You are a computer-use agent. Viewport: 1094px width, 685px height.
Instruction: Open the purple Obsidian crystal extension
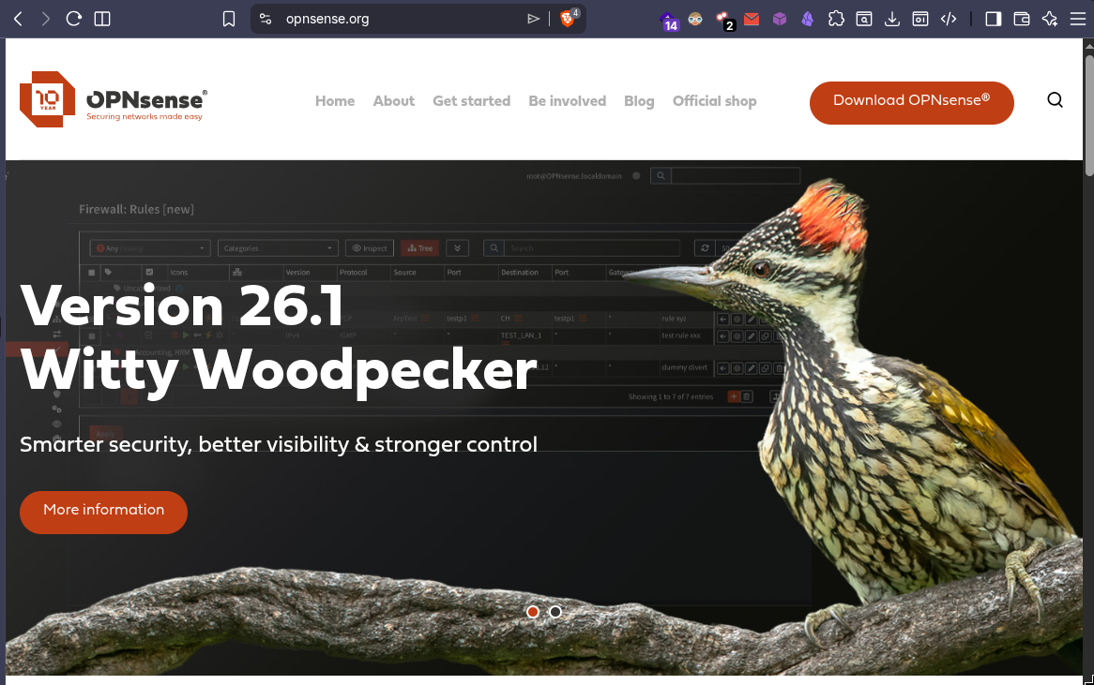[x=807, y=20]
